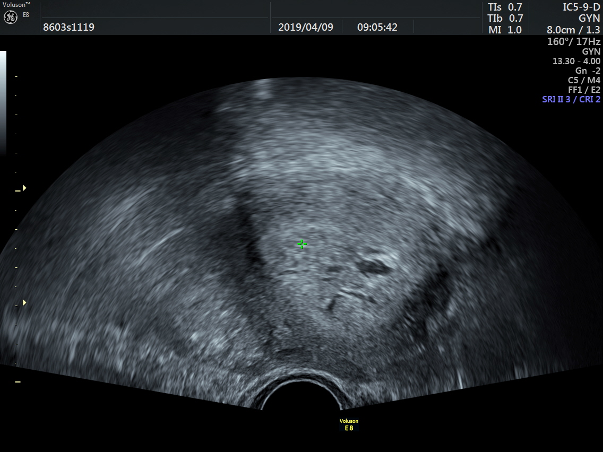Image resolution: width=603 pixels, height=452 pixels.
Task: Click the yellow Voluson E8 probe label
Action: pyautogui.click(x=349, y=425)
